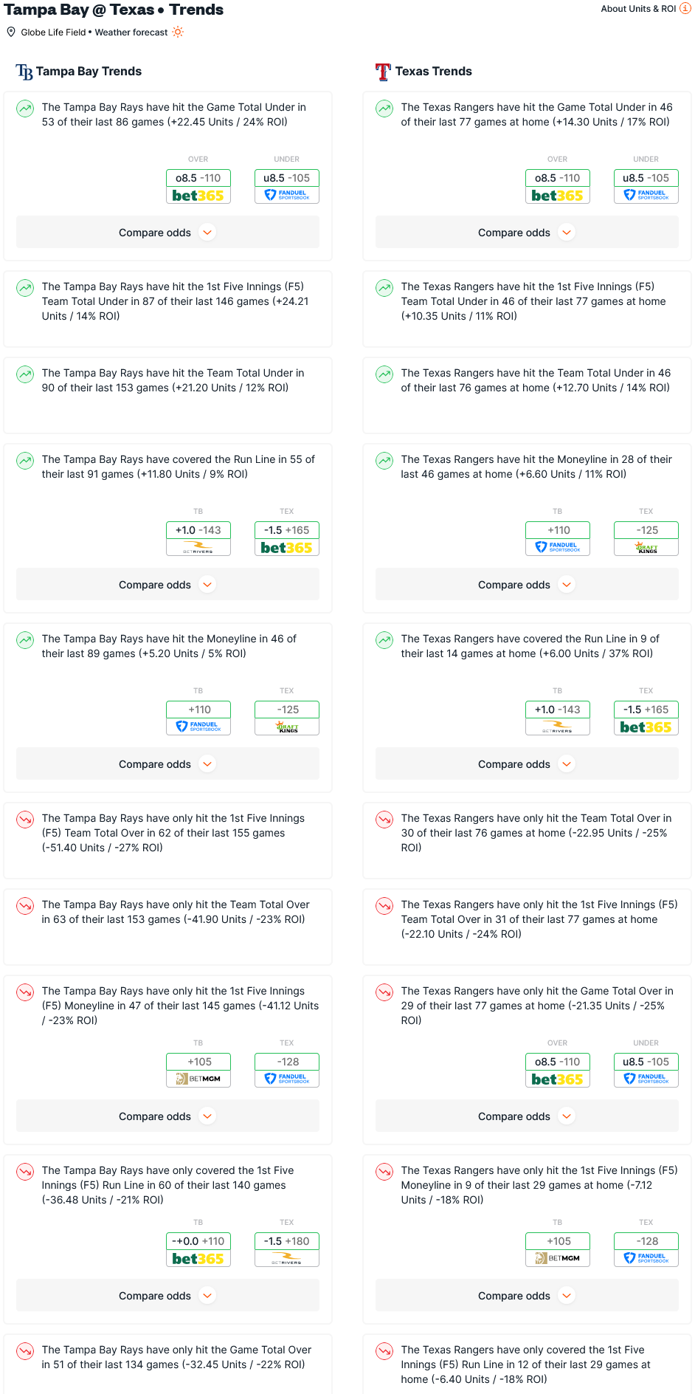Click the DraftKings logo under -125 in the Rays Moneyline card
The height and width of the screenshot is (1394, 695).
(x=287, y=727)
